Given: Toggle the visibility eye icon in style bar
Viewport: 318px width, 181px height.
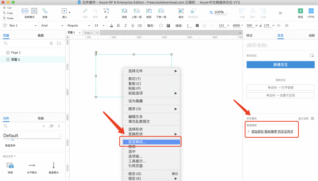Looking at the screenshot, I should 279,25.
